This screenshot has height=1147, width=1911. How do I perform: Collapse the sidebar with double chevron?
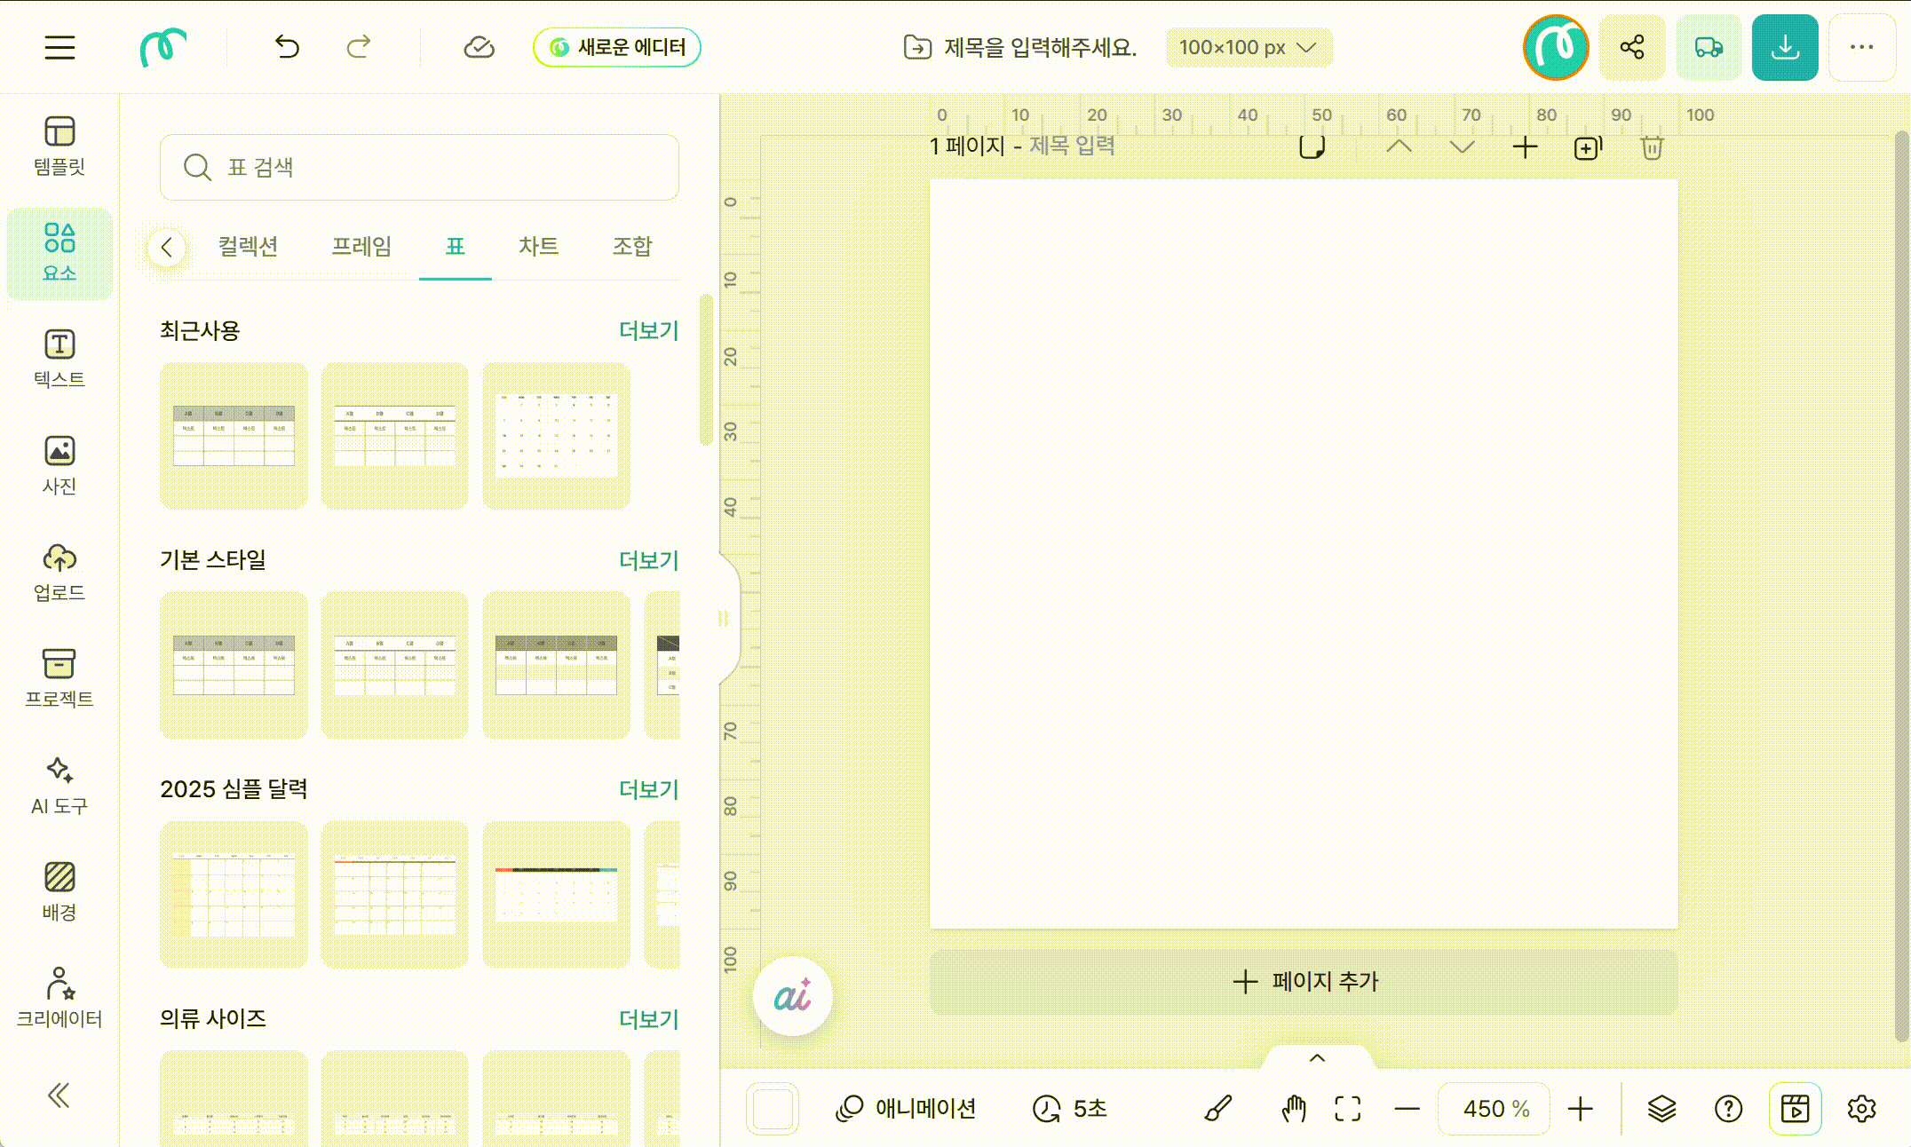point(59,1096)
